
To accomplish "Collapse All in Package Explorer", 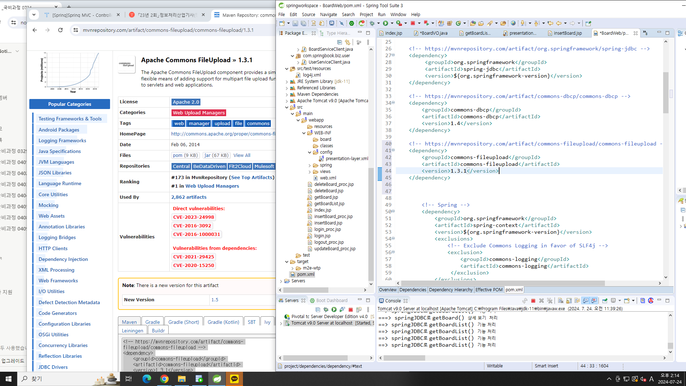I will point(339,42).
